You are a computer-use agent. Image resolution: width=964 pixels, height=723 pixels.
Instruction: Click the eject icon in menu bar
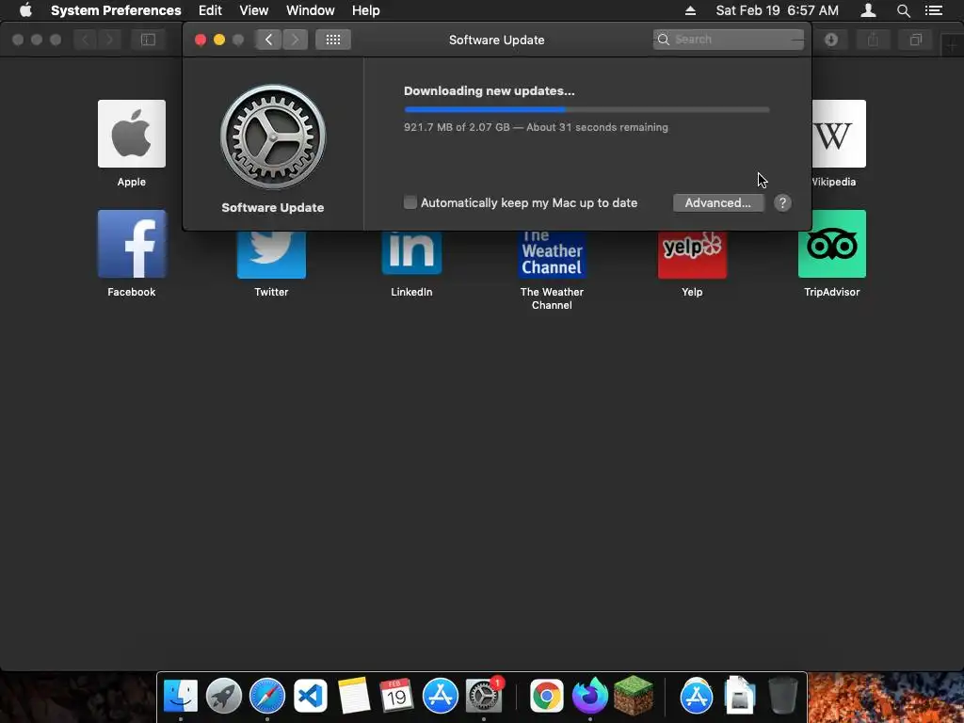690,10
